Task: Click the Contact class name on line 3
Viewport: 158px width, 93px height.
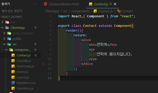Action: pos(90,26)
